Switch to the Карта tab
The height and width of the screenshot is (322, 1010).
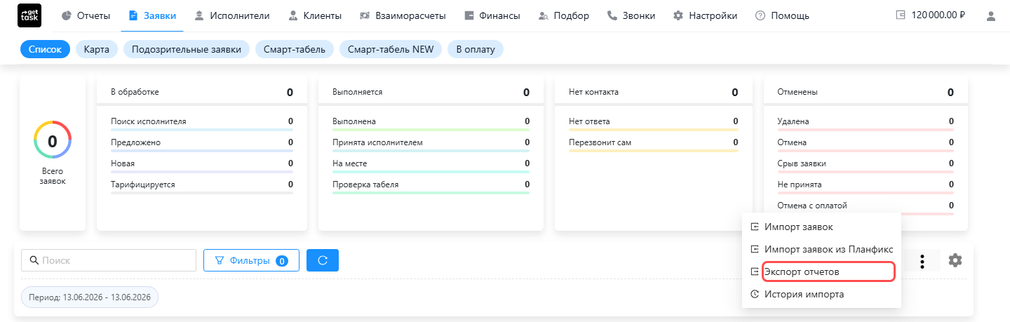(96, 49)
